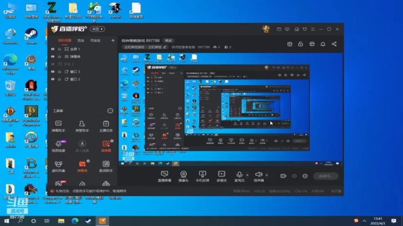The width and height of the screenshot is (403, 226).
Task: Click the unlock icon in top toolbar
Action: (x=300, y=44)
